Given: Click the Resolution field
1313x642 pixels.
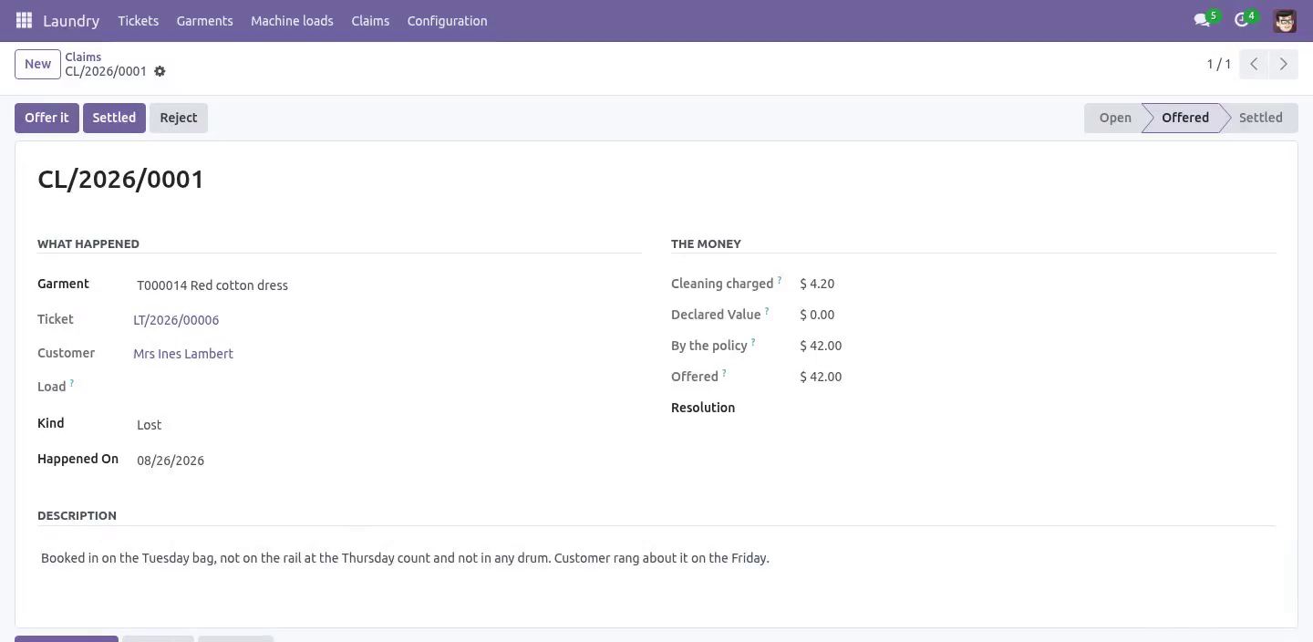Looking at the screenshot, I should [1037, 408].
